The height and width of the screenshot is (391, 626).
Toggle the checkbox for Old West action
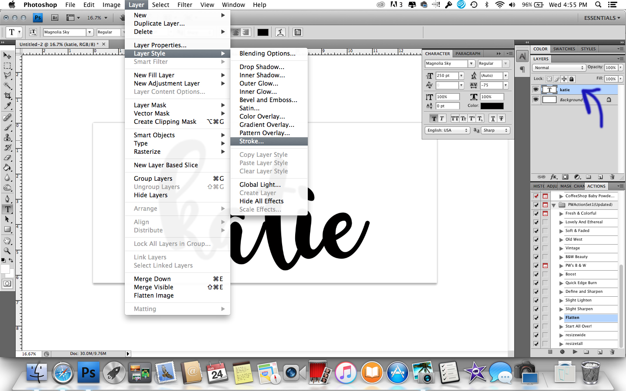pos(536,239)
